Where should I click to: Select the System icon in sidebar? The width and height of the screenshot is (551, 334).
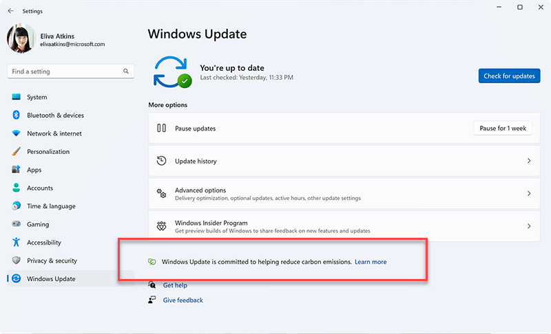tap(16, 97)
